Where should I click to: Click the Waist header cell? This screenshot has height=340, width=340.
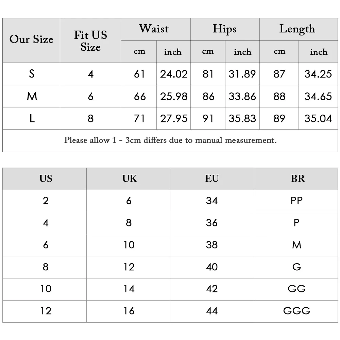coord(156,29)
